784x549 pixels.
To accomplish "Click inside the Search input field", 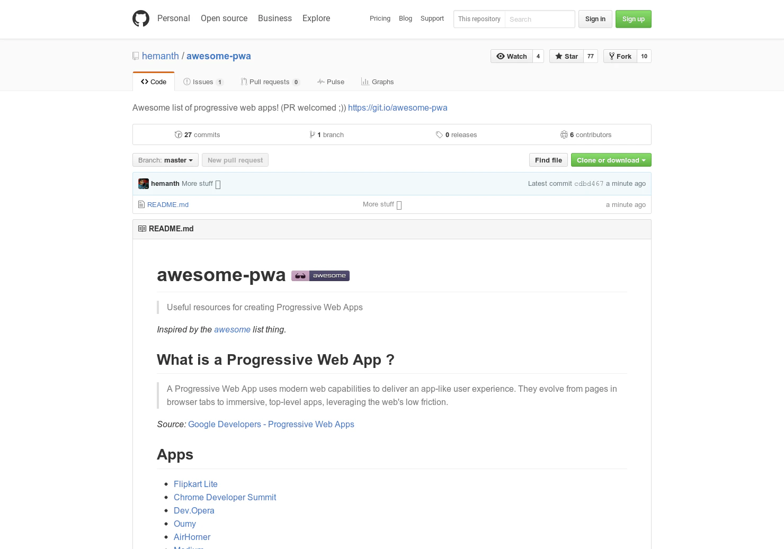I will pyautogui.click(x=537, y=19).
